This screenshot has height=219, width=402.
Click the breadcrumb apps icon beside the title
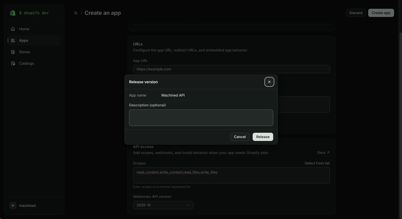tap(76, 13)
